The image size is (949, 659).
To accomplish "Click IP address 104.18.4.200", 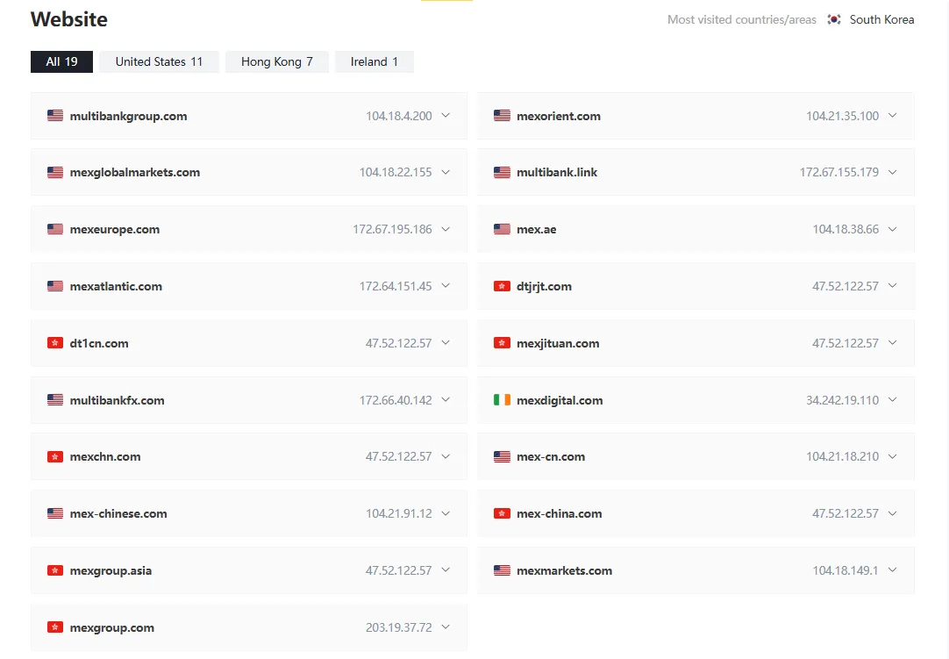I will click(399, 116).
